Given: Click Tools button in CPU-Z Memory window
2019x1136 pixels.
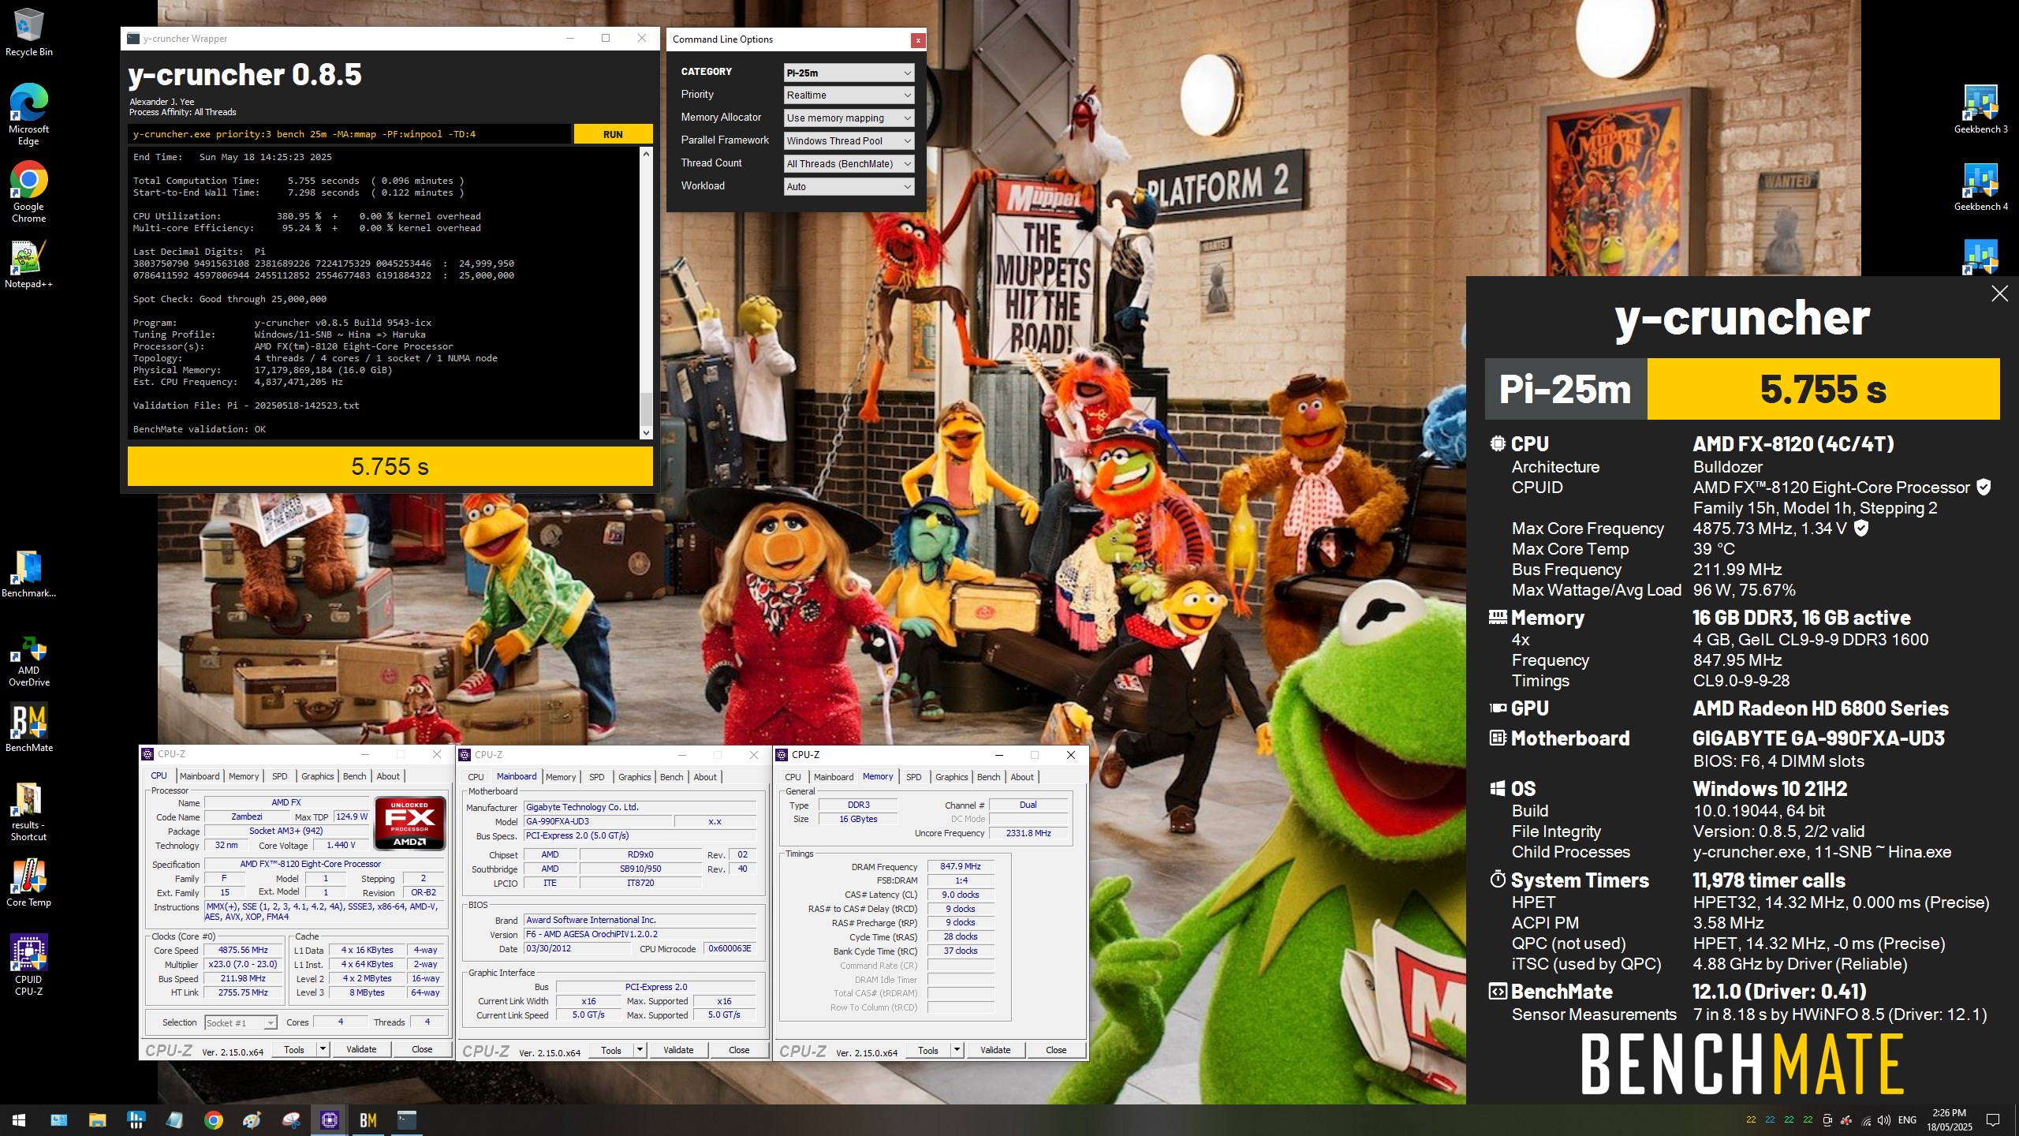Looking at the screenshot, I should tap(928, 1050).
